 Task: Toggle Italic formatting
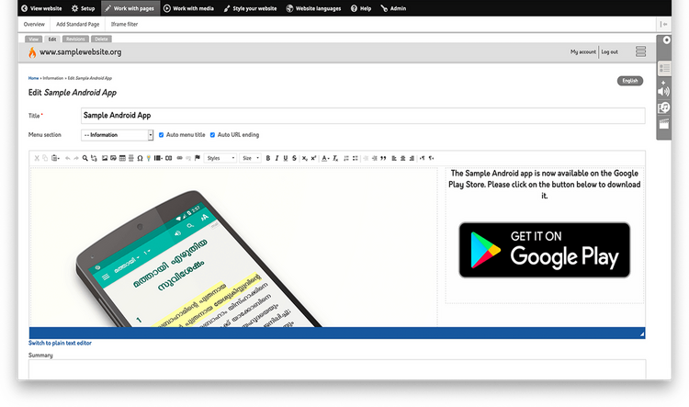277,158
